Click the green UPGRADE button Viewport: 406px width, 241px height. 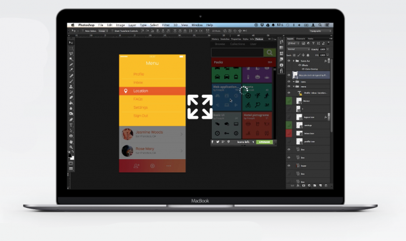click(264, 142)
